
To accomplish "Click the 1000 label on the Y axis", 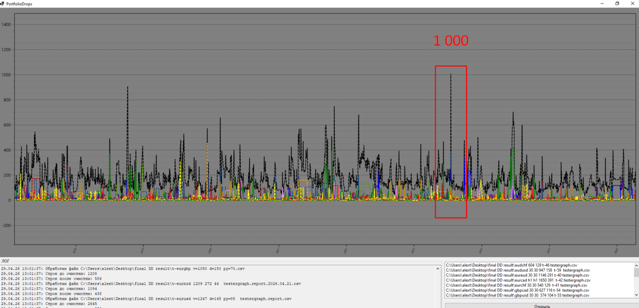I will [6, 75].
